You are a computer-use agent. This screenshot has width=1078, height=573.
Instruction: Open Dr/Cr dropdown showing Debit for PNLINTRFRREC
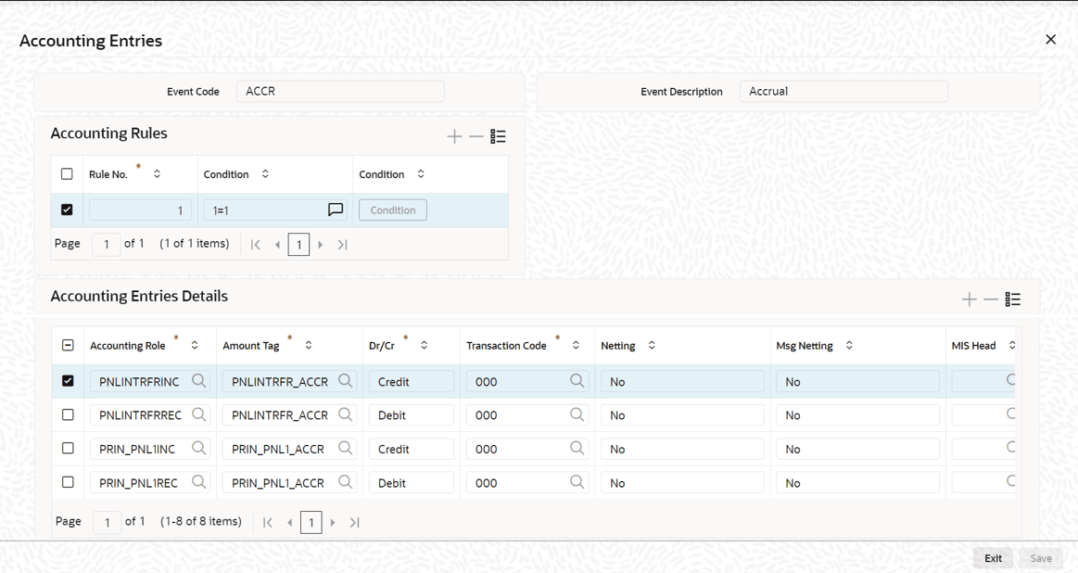(412, 415)
